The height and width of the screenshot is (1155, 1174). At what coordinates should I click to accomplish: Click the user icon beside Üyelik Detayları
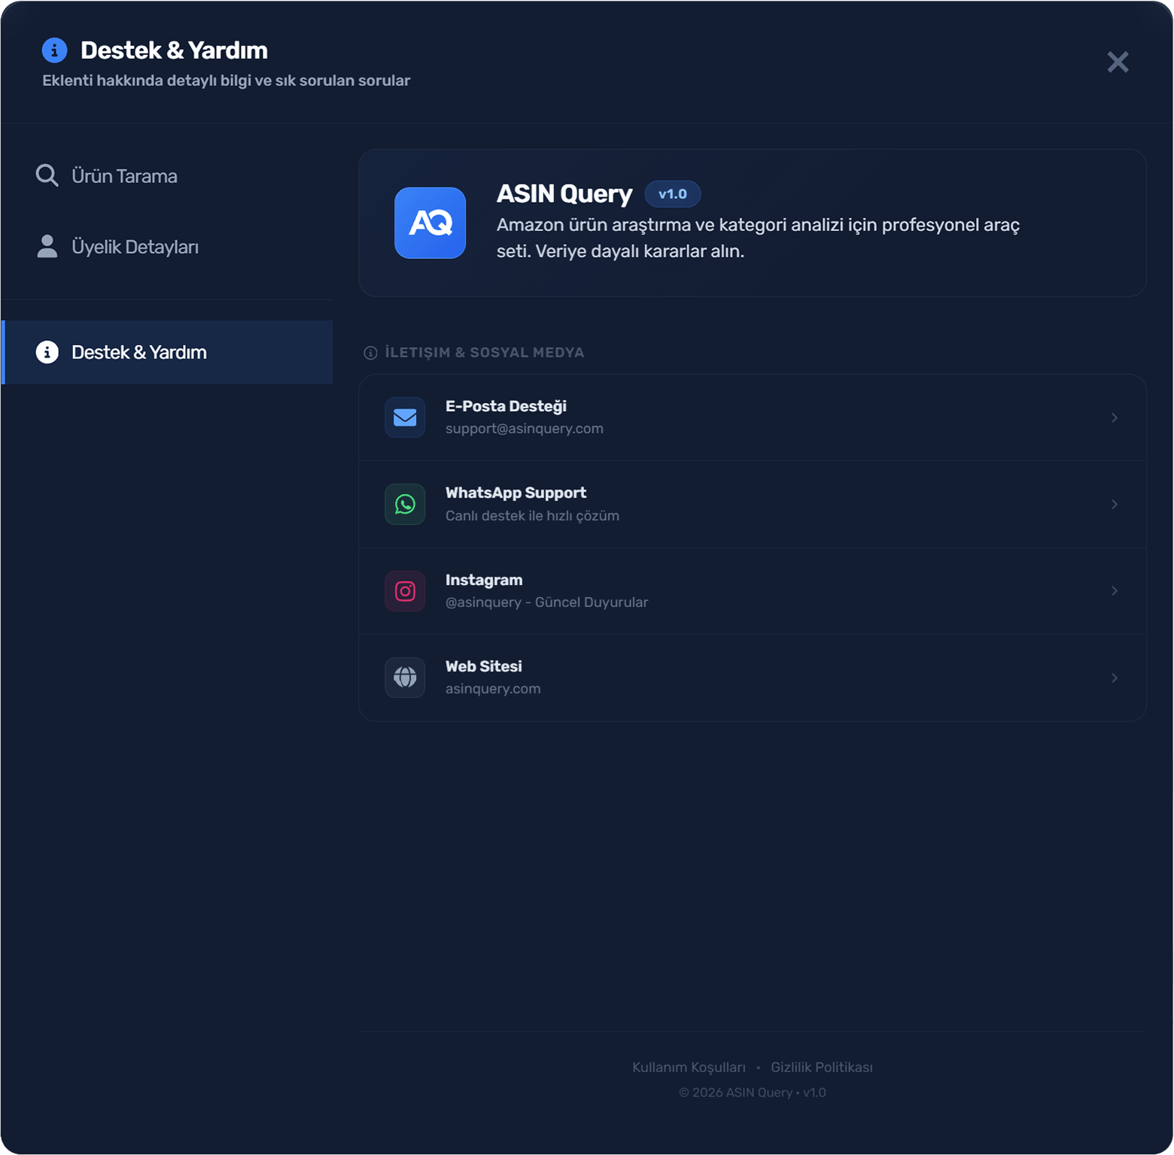click(x=47, y=246)
